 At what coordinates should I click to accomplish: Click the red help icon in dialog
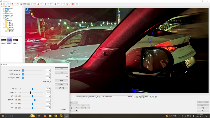click(67, 77)
